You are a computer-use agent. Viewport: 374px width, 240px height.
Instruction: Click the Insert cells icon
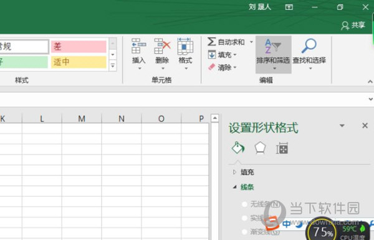(x=138, y=46)
